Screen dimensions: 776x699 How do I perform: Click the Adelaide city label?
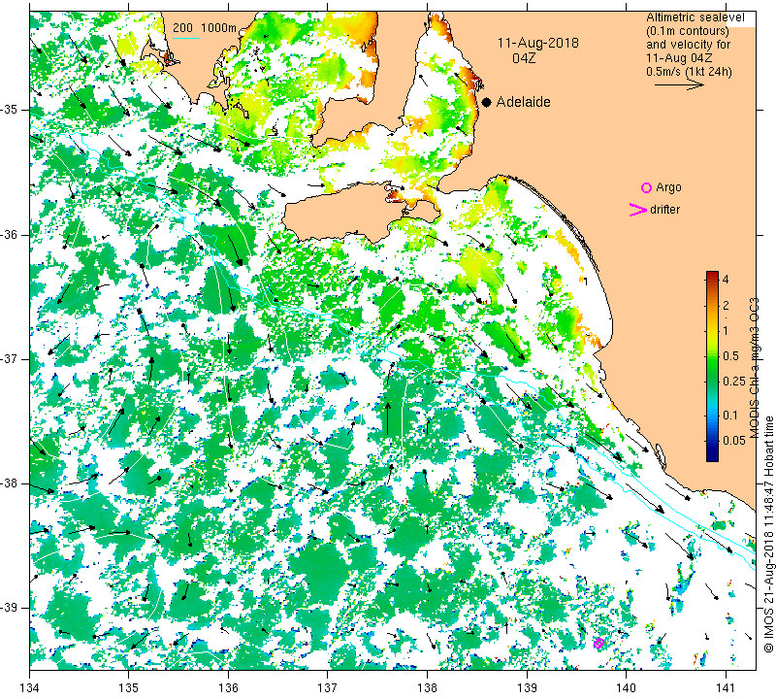tap(523, 102)
